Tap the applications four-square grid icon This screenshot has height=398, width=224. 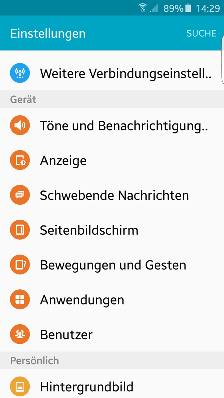click(x=20, y=300)
